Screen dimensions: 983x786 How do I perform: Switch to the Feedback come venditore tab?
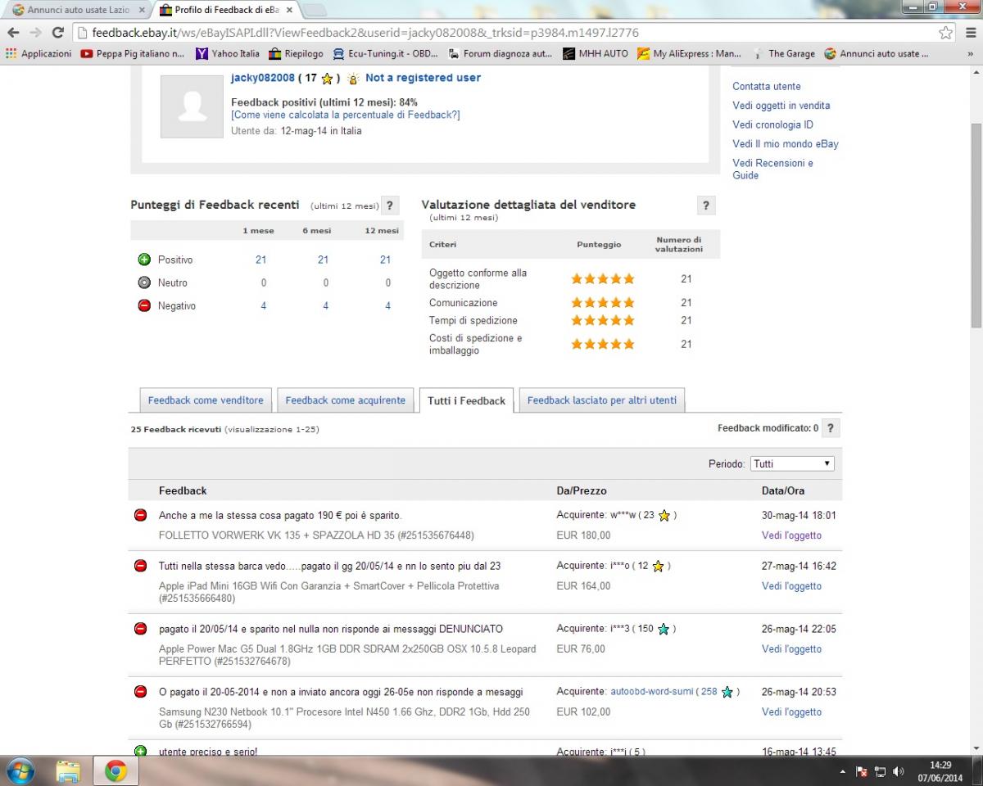click(x=206, y=400)
